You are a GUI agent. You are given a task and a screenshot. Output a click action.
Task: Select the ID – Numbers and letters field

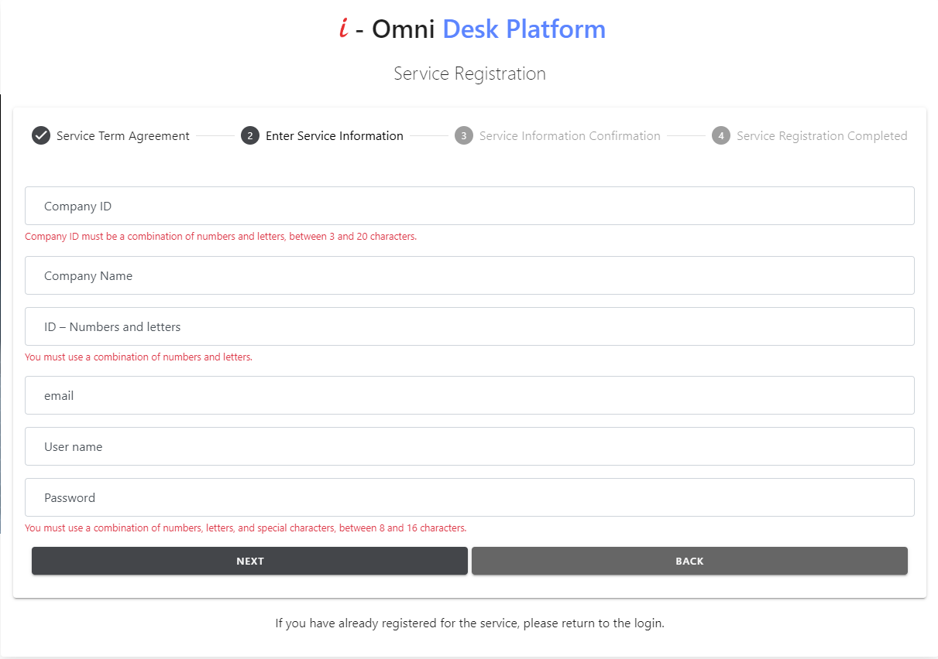point(469,326)
